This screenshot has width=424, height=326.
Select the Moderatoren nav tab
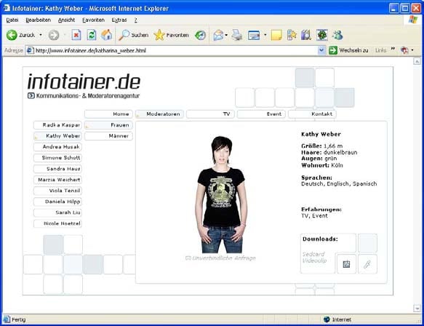click(x=159, y=114)
